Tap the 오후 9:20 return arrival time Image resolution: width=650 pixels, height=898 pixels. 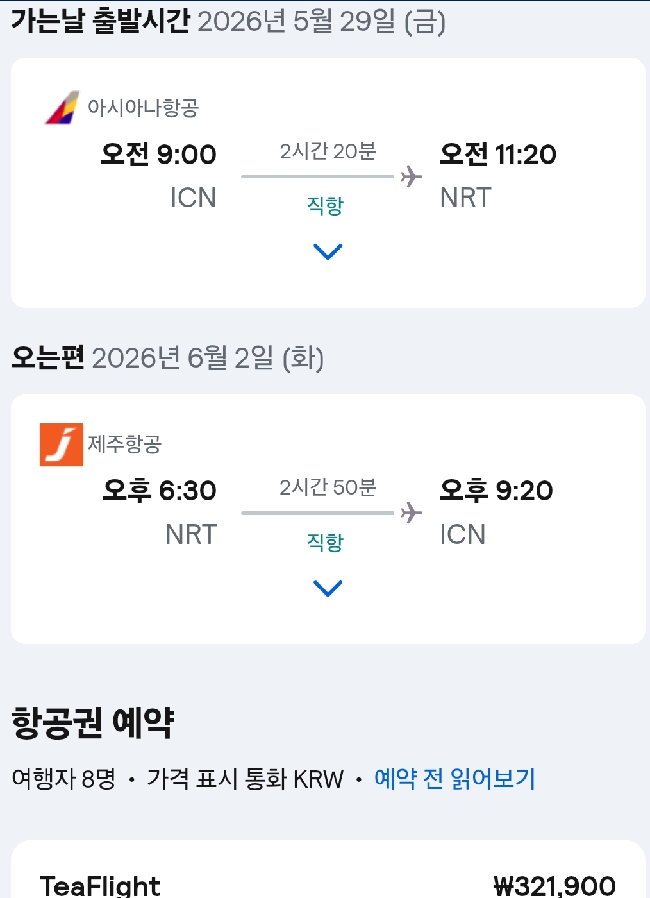496,491
